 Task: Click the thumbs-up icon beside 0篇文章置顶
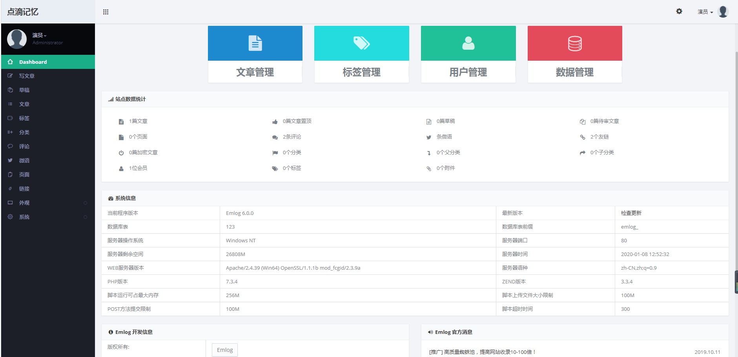275,122
